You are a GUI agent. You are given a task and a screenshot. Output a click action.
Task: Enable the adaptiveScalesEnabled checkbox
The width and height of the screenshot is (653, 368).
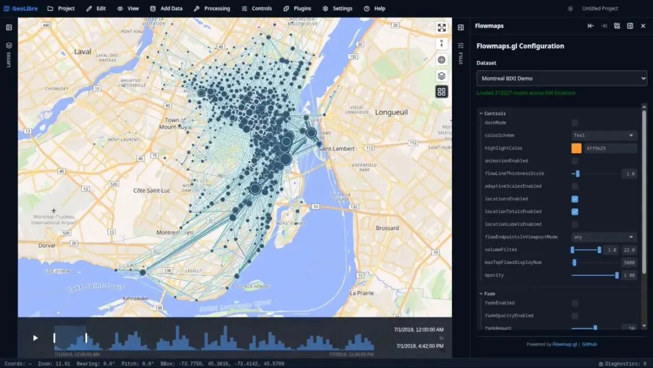575,186
